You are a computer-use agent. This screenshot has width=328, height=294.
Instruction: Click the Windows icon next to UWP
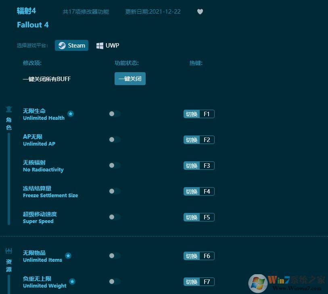pos(100,46)
